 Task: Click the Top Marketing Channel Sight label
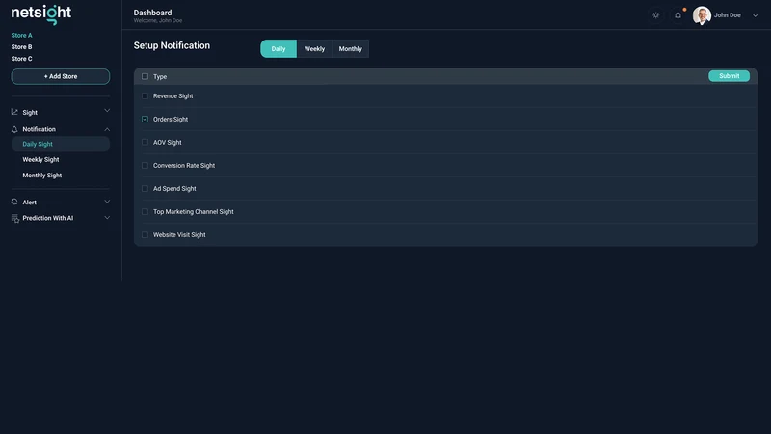[x=194, y=211]
